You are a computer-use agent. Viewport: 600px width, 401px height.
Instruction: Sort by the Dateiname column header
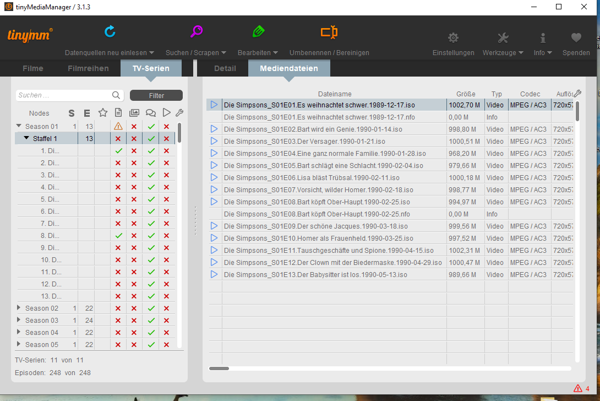click(x=335, y=94)
